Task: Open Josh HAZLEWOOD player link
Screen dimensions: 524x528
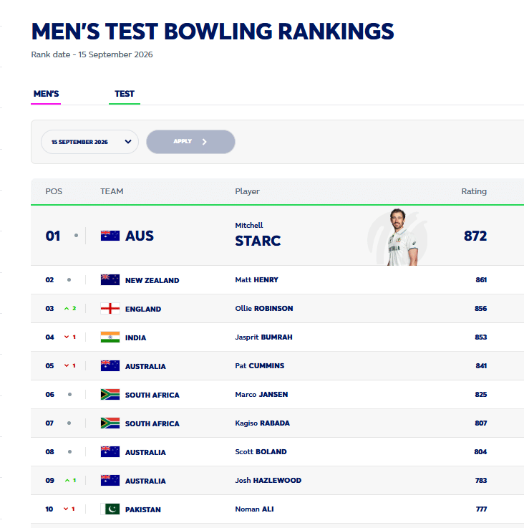Action: point(268,480)
